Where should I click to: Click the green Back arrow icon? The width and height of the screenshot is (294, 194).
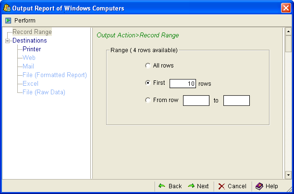(161, 186)
